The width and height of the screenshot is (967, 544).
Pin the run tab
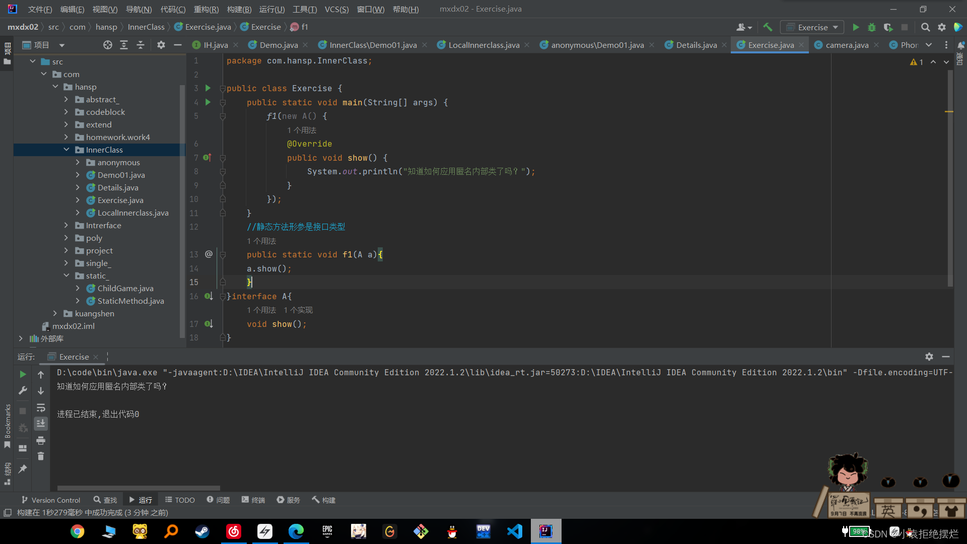[x=23, y=469]
